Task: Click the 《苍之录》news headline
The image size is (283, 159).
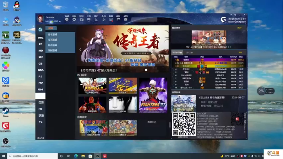Action: pos(212,98)
